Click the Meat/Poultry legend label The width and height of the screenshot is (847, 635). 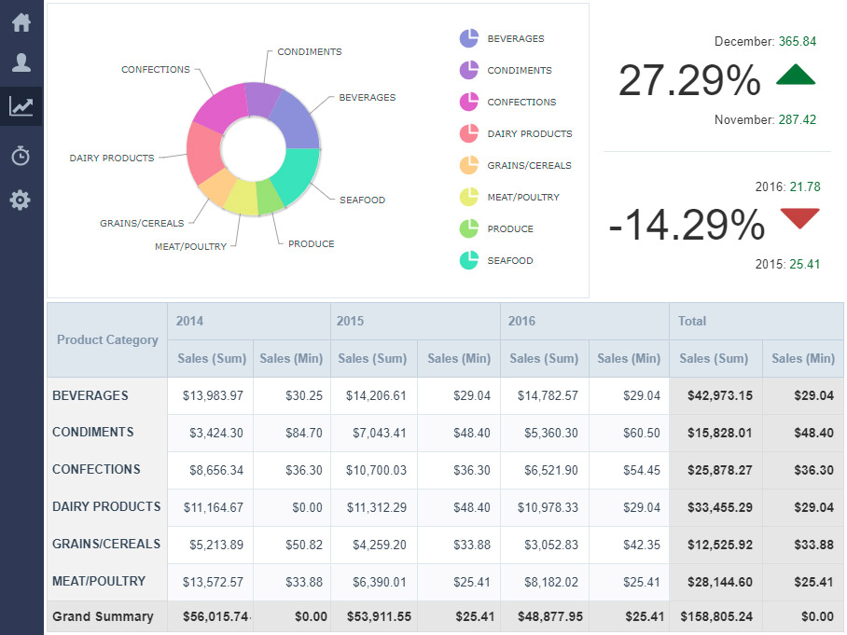pyautogui.click(x=523, y=197)
